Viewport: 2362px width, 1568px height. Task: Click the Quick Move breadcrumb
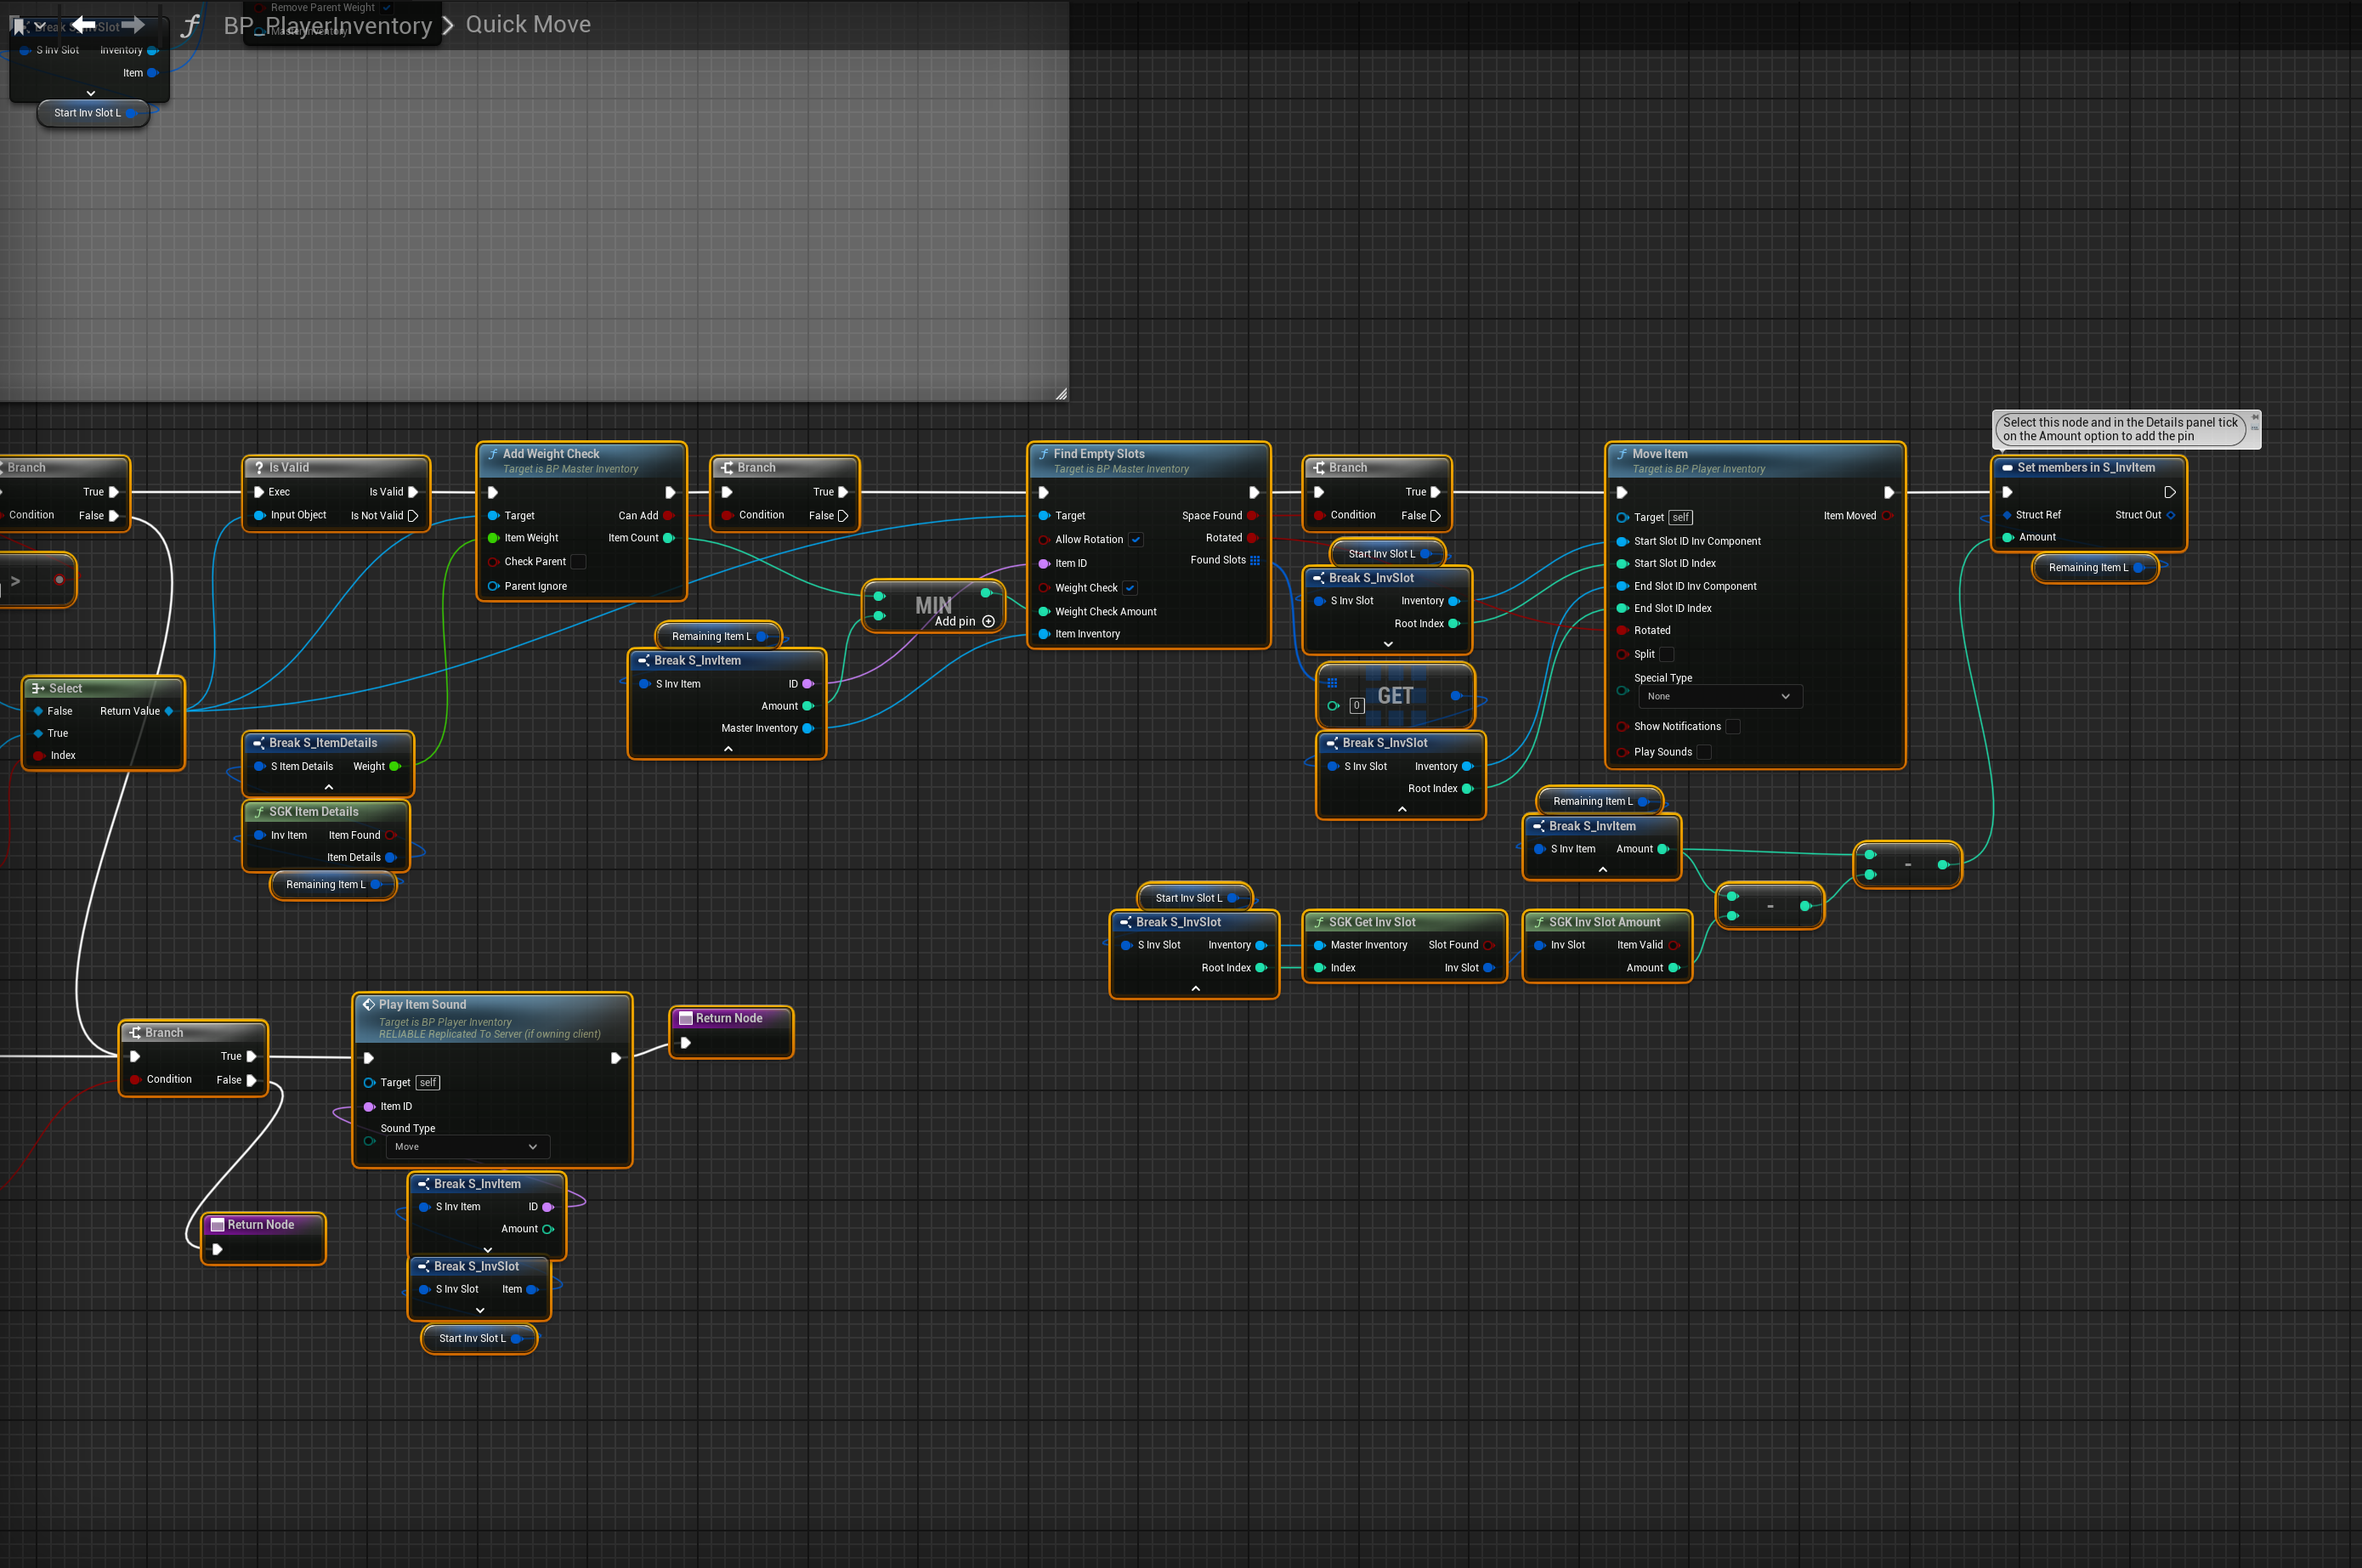[528, 24]
